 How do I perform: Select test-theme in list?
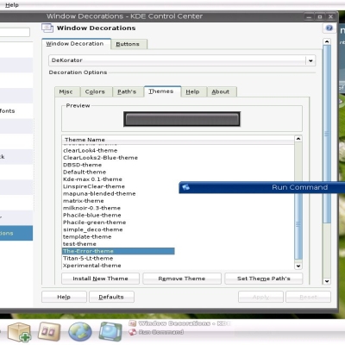coord(79,244)
